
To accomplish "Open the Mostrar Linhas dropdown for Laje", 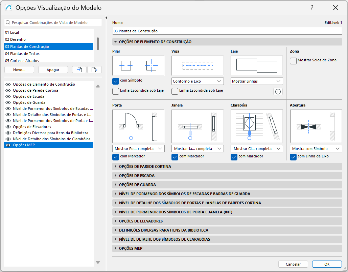I will (x=256, y=81).
